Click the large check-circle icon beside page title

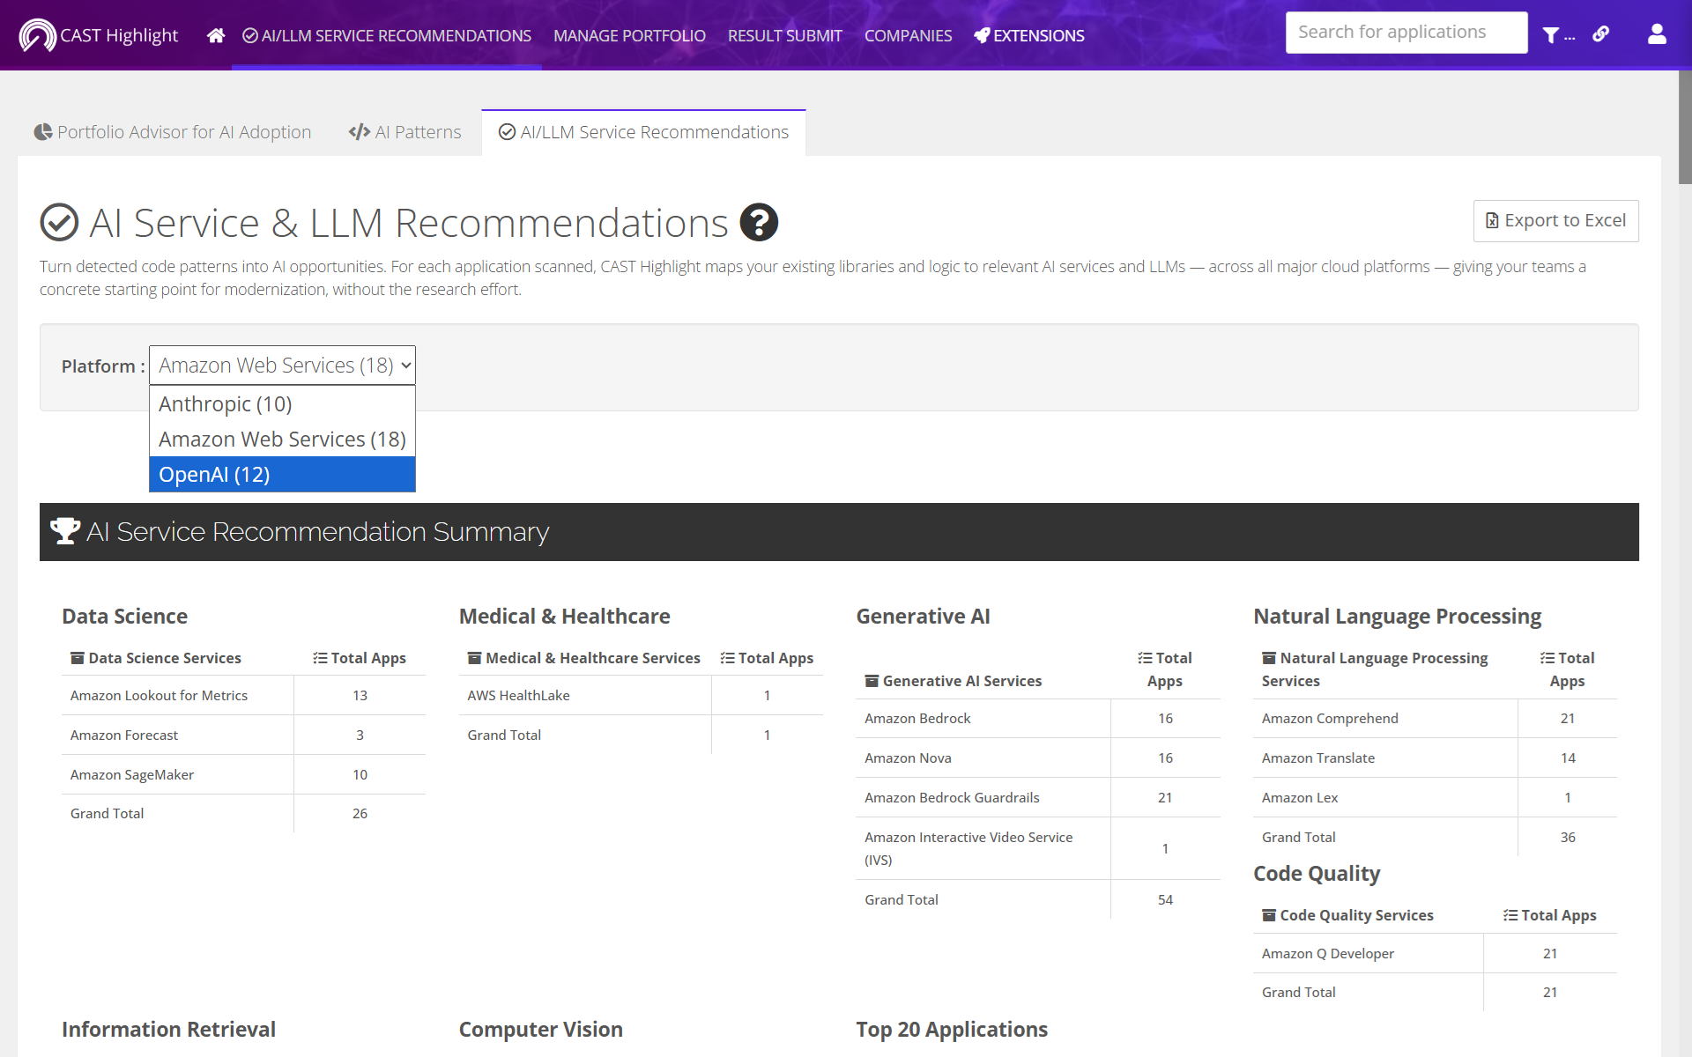click(x=59, y=222)
